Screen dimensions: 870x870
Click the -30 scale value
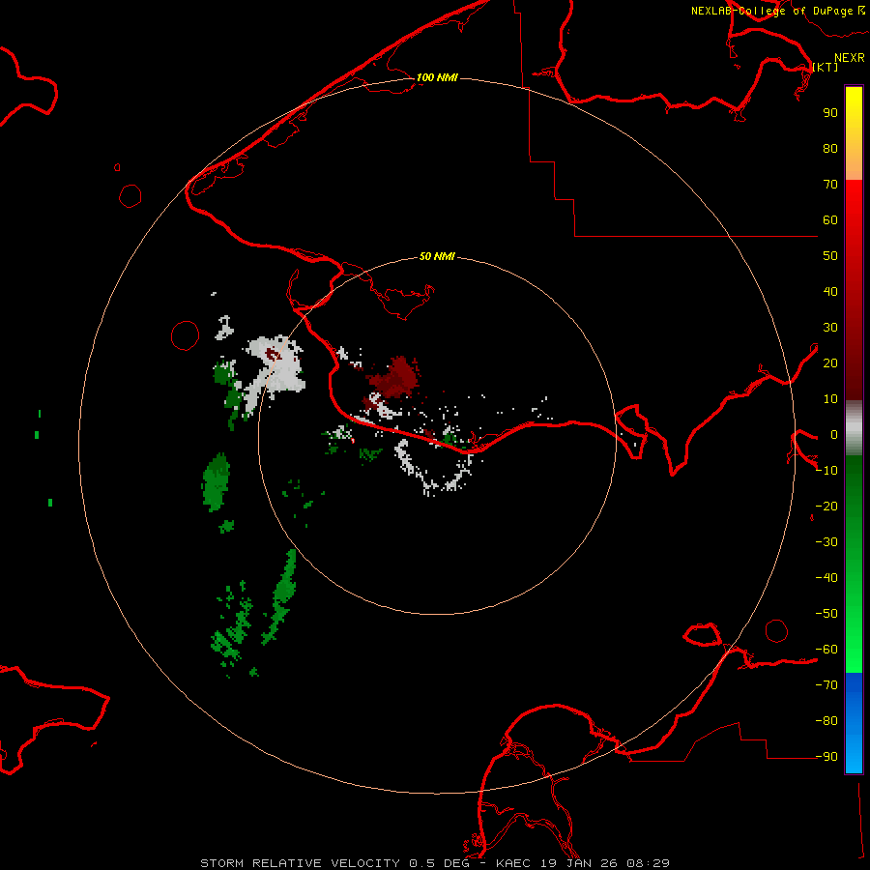click(x=826, y=542)
